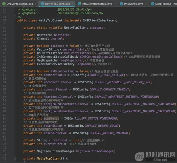The image size is (177, 163).
Task: Switch to the OnEventListener.java tab
Action: [20, 4]
